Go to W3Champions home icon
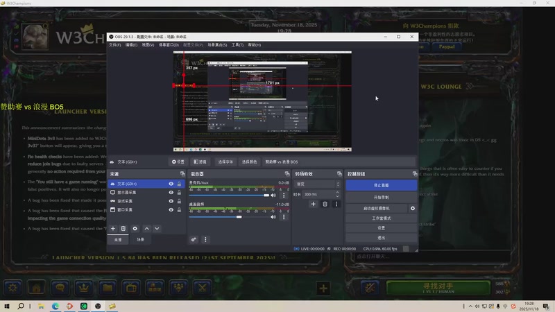Image resolution: width=555 pixels, height=312 pixels. click(x=37, y=288)
